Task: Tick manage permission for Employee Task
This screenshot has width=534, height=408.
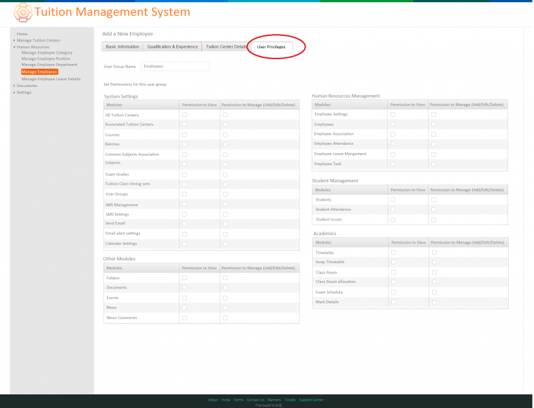Action: click(433, 164)
